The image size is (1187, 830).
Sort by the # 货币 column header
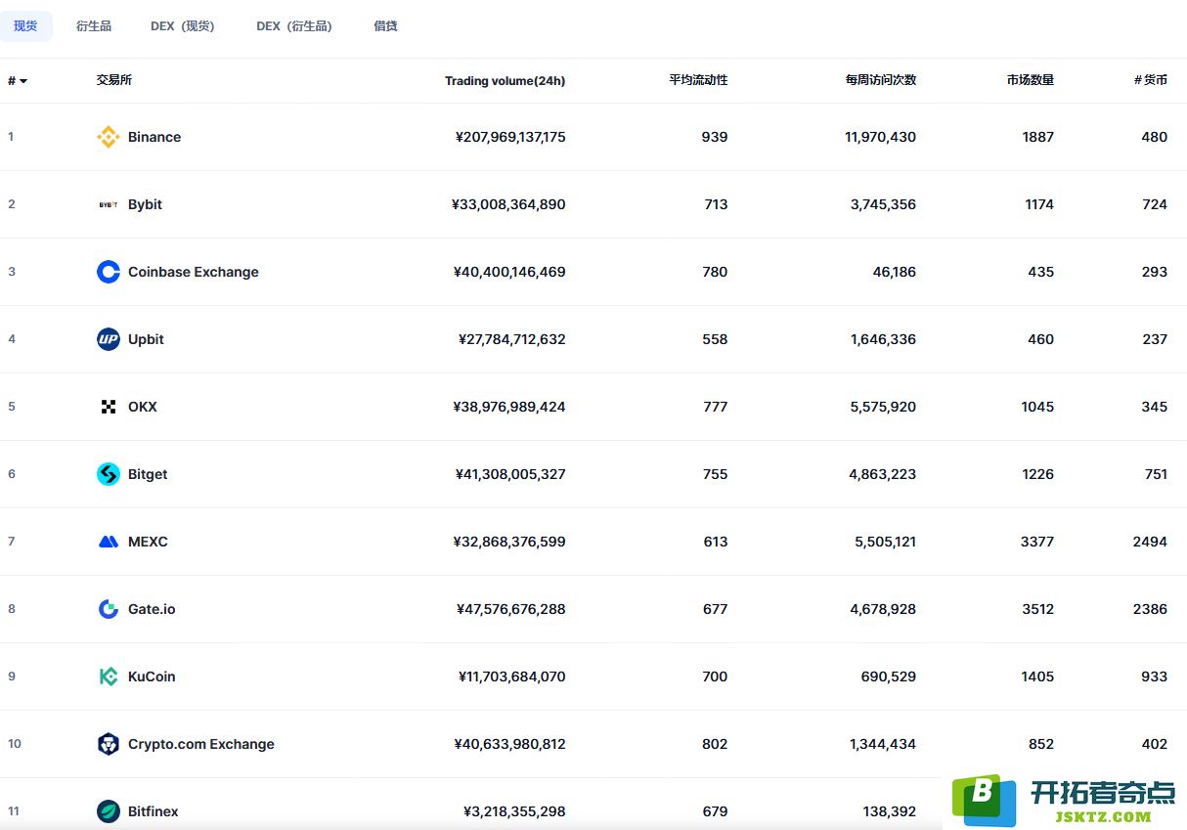pos(1151,80)
